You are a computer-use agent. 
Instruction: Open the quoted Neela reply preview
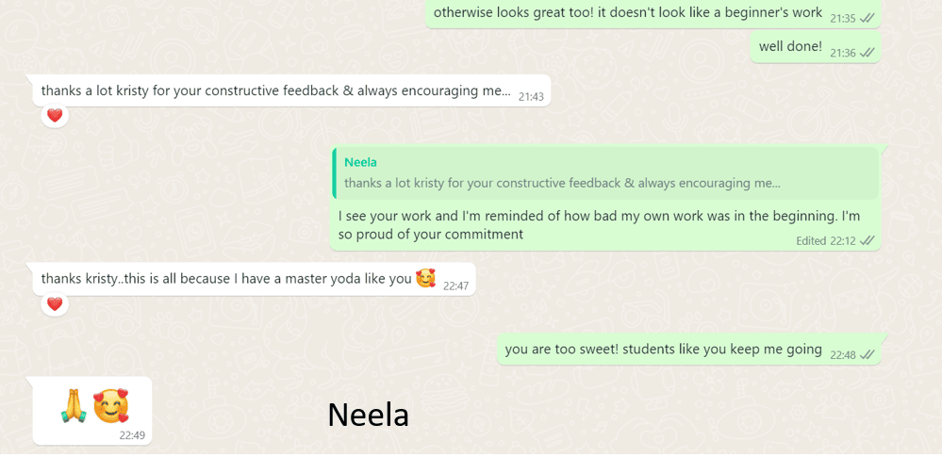tap(605, 173)
